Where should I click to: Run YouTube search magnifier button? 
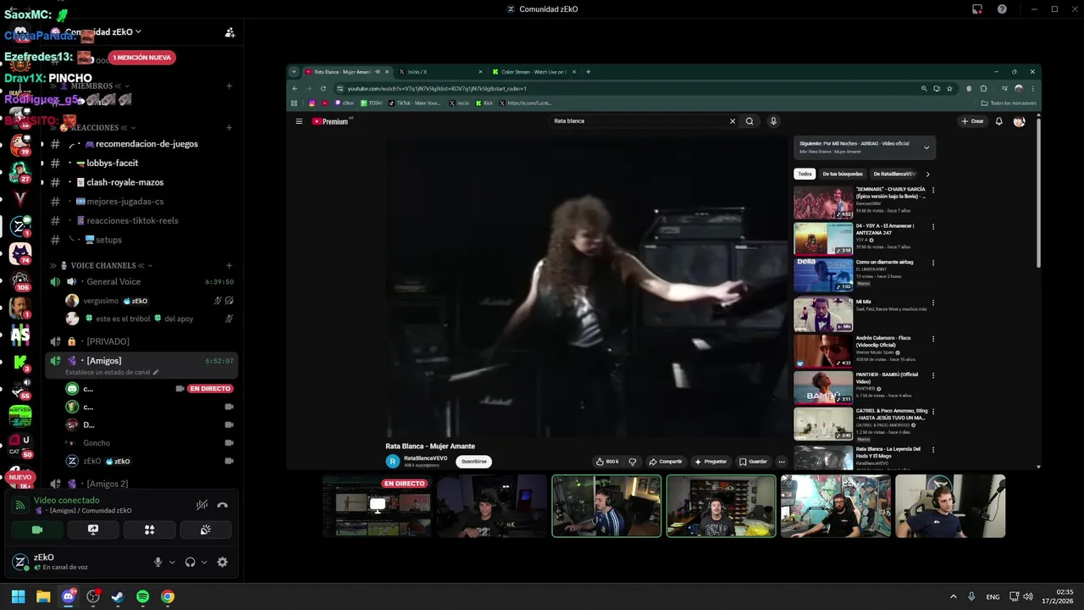pyautogui.click(x=749, y=121)
